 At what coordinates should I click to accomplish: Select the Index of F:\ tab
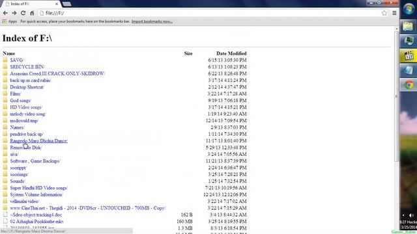point(31,4)
